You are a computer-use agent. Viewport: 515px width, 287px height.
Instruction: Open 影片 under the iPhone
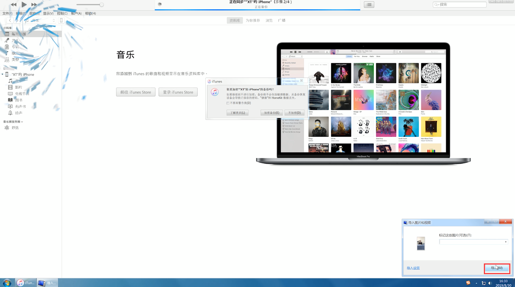(18, 87)
